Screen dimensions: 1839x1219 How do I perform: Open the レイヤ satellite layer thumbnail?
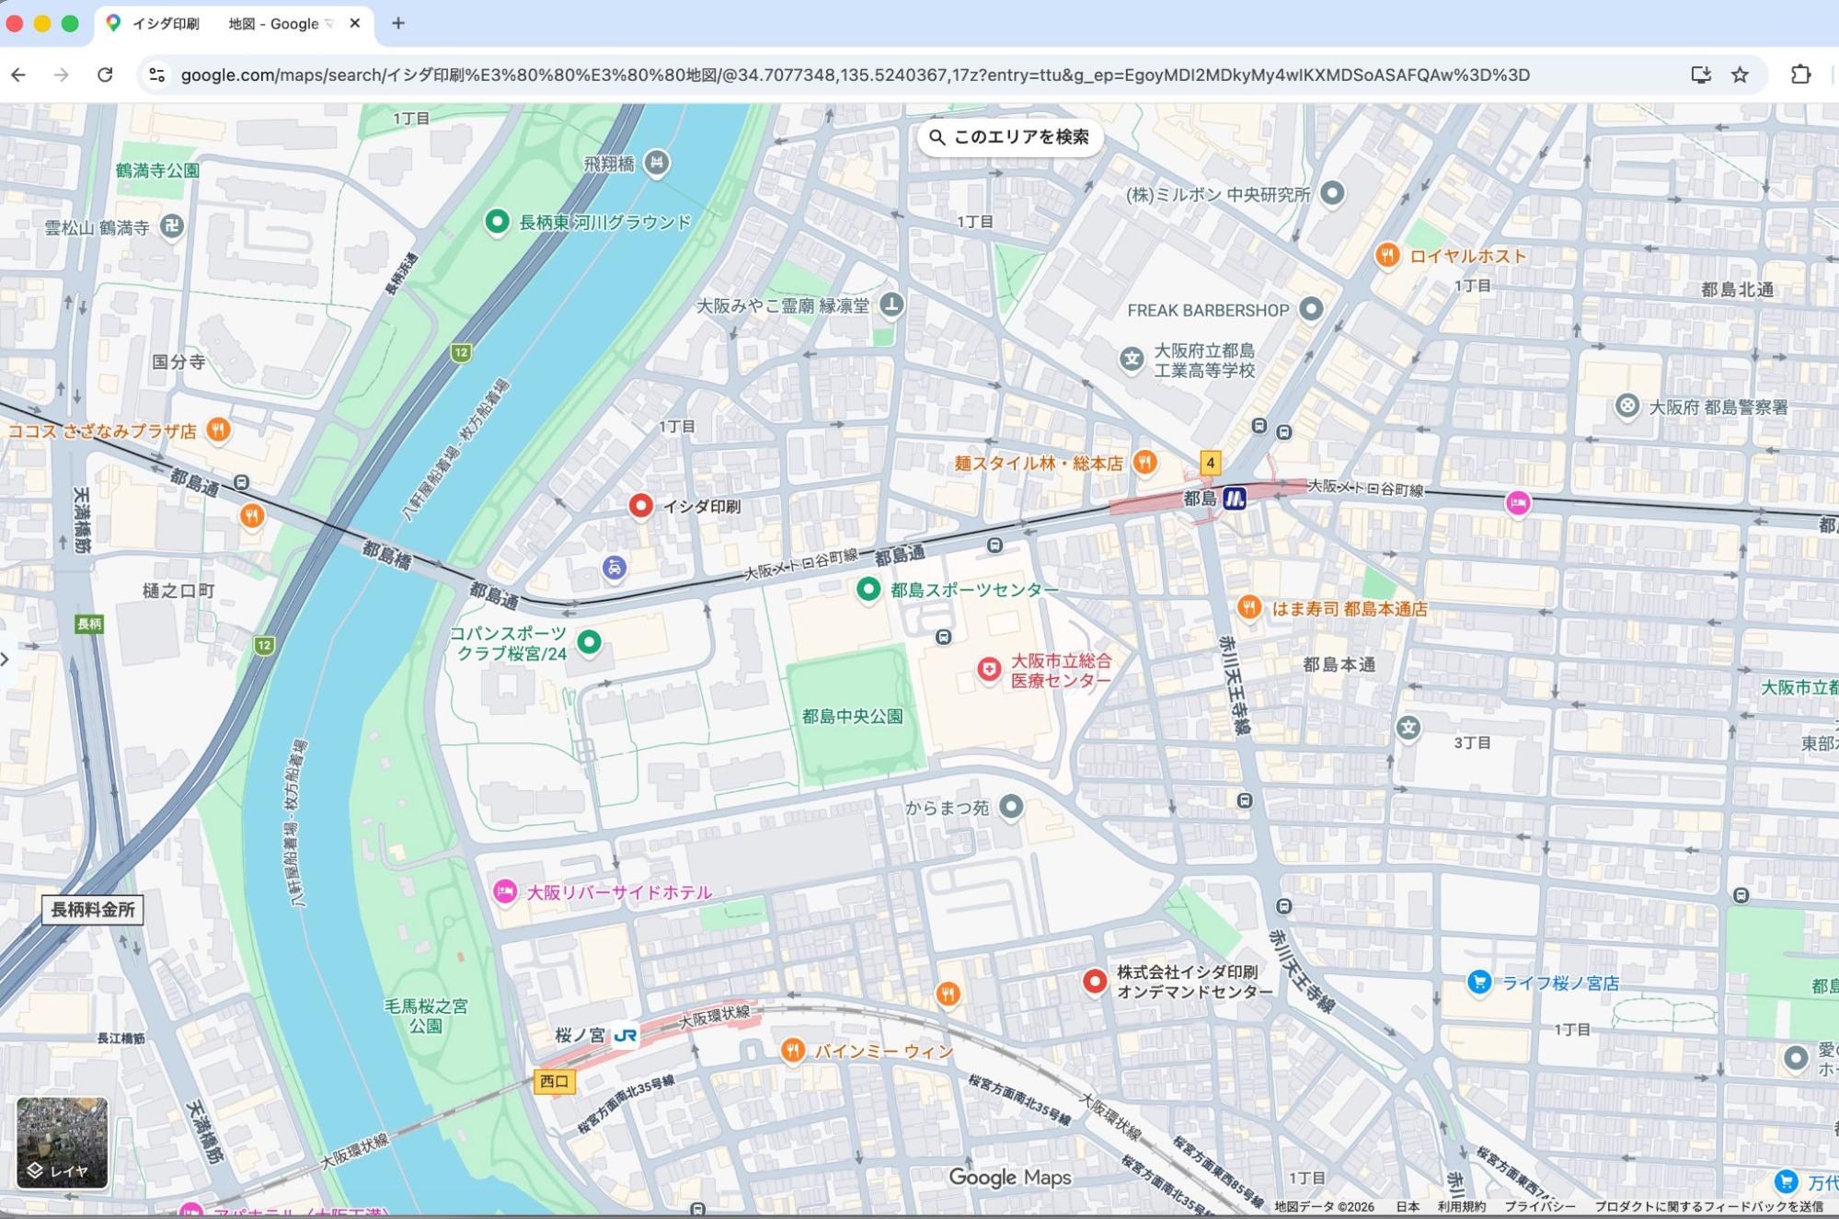pyautogui.click(x=62, y=1142)
